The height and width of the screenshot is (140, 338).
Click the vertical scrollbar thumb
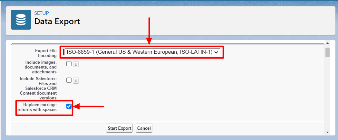click(x=327, y=52)
